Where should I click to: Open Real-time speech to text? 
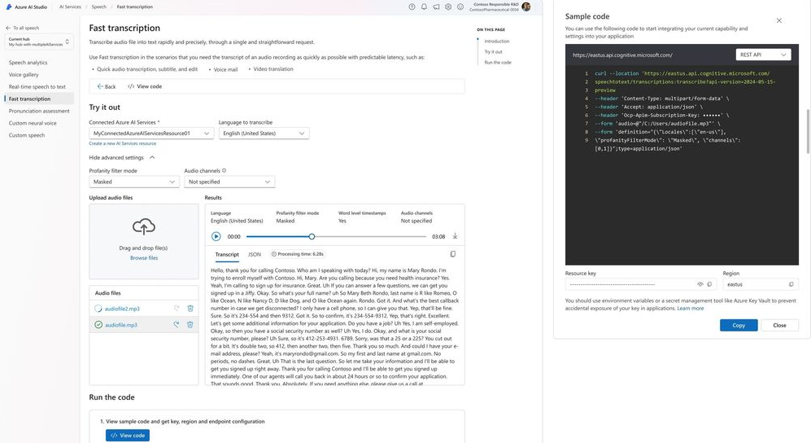pyautogui.click(x=37, y=87)
